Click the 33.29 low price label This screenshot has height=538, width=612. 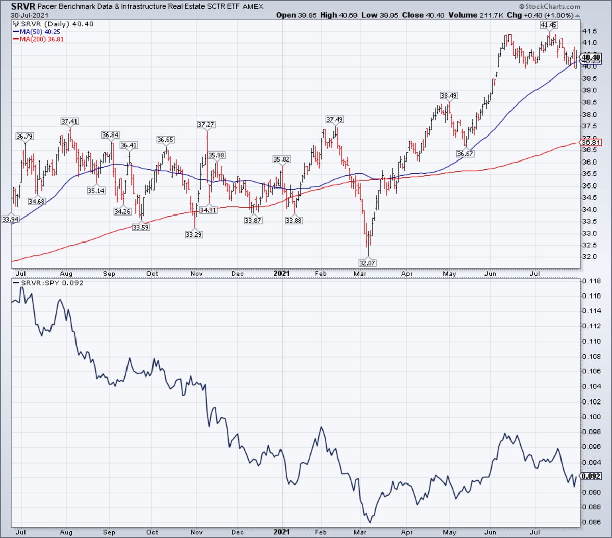pos(194,234)
